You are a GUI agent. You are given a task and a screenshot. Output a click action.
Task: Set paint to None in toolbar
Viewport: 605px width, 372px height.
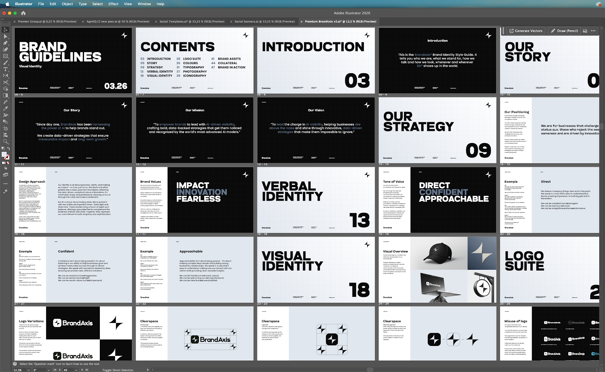8,163
